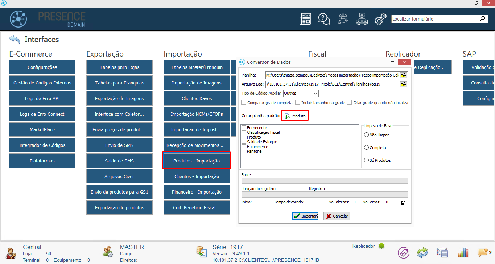This screenshot has height=264, width=495.
Task: Open the Logs de Erro API tile
Action: tap(42, 99)
